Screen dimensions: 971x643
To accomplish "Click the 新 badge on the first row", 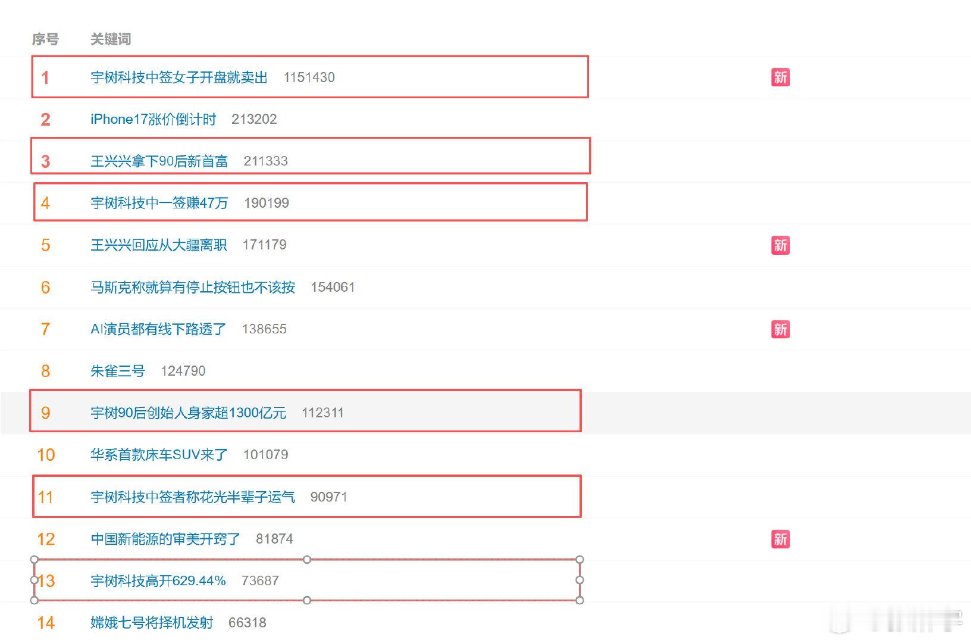I will click(x=780, y=77).
